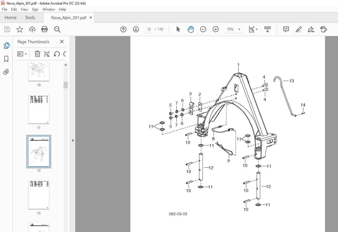Select page 11 thumbnail
This screenshot has height=232, width=338.
[x=39, y=109]
